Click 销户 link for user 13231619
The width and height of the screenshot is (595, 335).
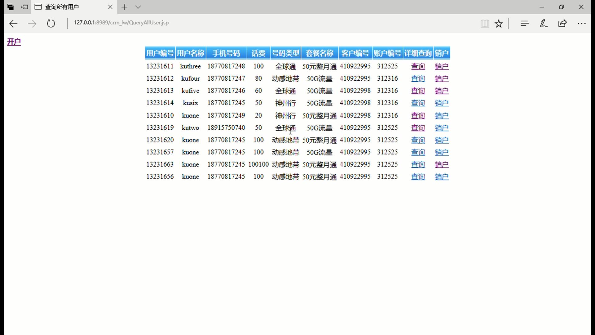(x=442, y=128)
